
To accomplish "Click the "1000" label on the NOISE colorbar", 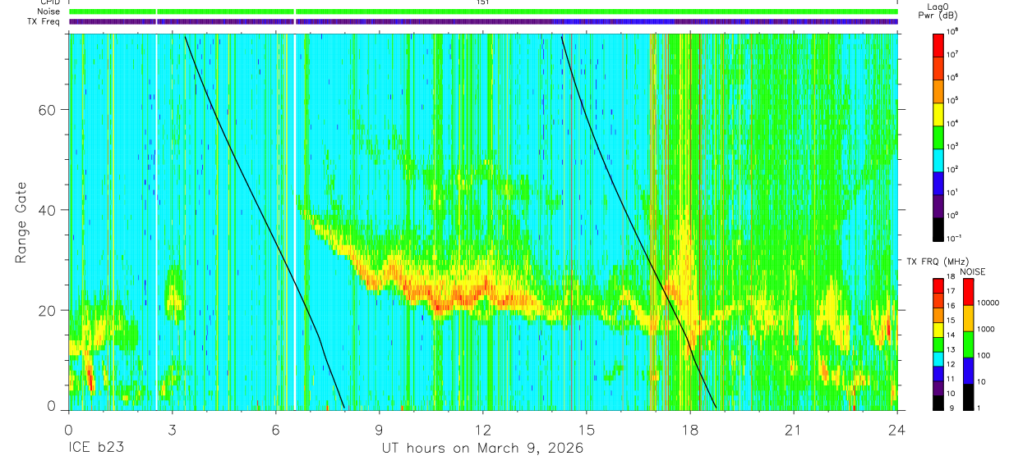I will pos(988,329).
